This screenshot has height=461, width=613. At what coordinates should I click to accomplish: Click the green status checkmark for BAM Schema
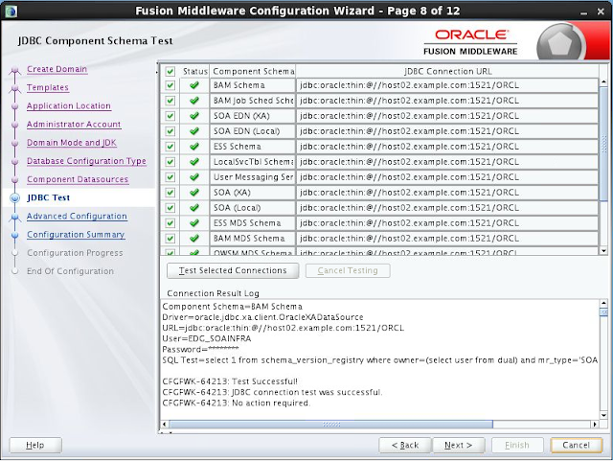(x=194, y=85)
